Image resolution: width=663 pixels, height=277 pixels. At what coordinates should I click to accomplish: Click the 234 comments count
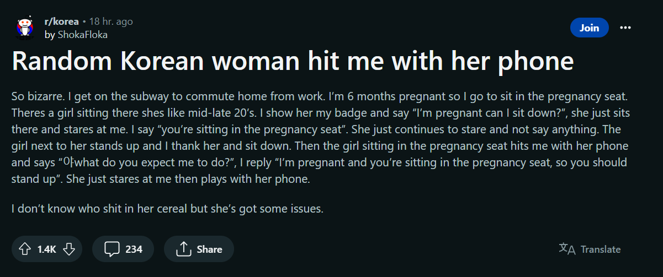click(x=134, y=249)
